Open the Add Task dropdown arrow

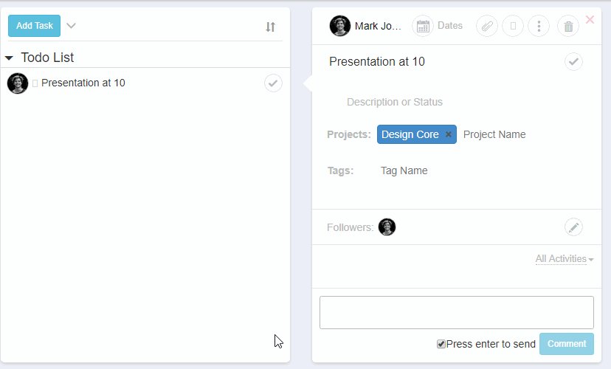(71, 26)
